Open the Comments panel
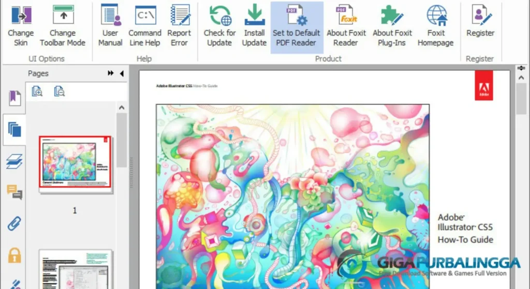 click(14, 192)
